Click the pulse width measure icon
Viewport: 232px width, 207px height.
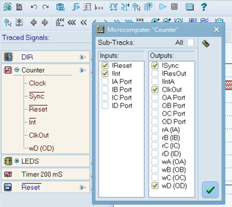pos(113,7)
